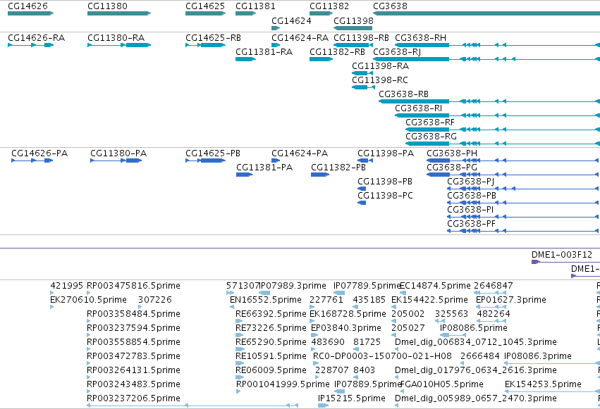The height and width of the screenshot is (409, 600).
Task: Click the CG11381 gene label
Action: click(255, 6)
